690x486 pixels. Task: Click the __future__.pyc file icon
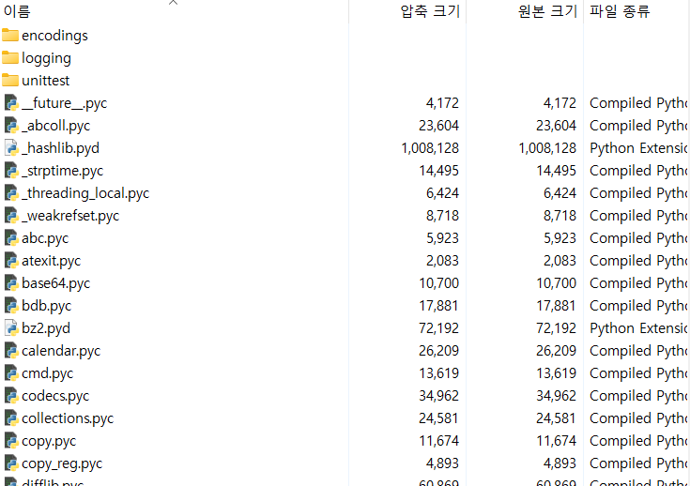pyautogui.click(x=11, y=103)
